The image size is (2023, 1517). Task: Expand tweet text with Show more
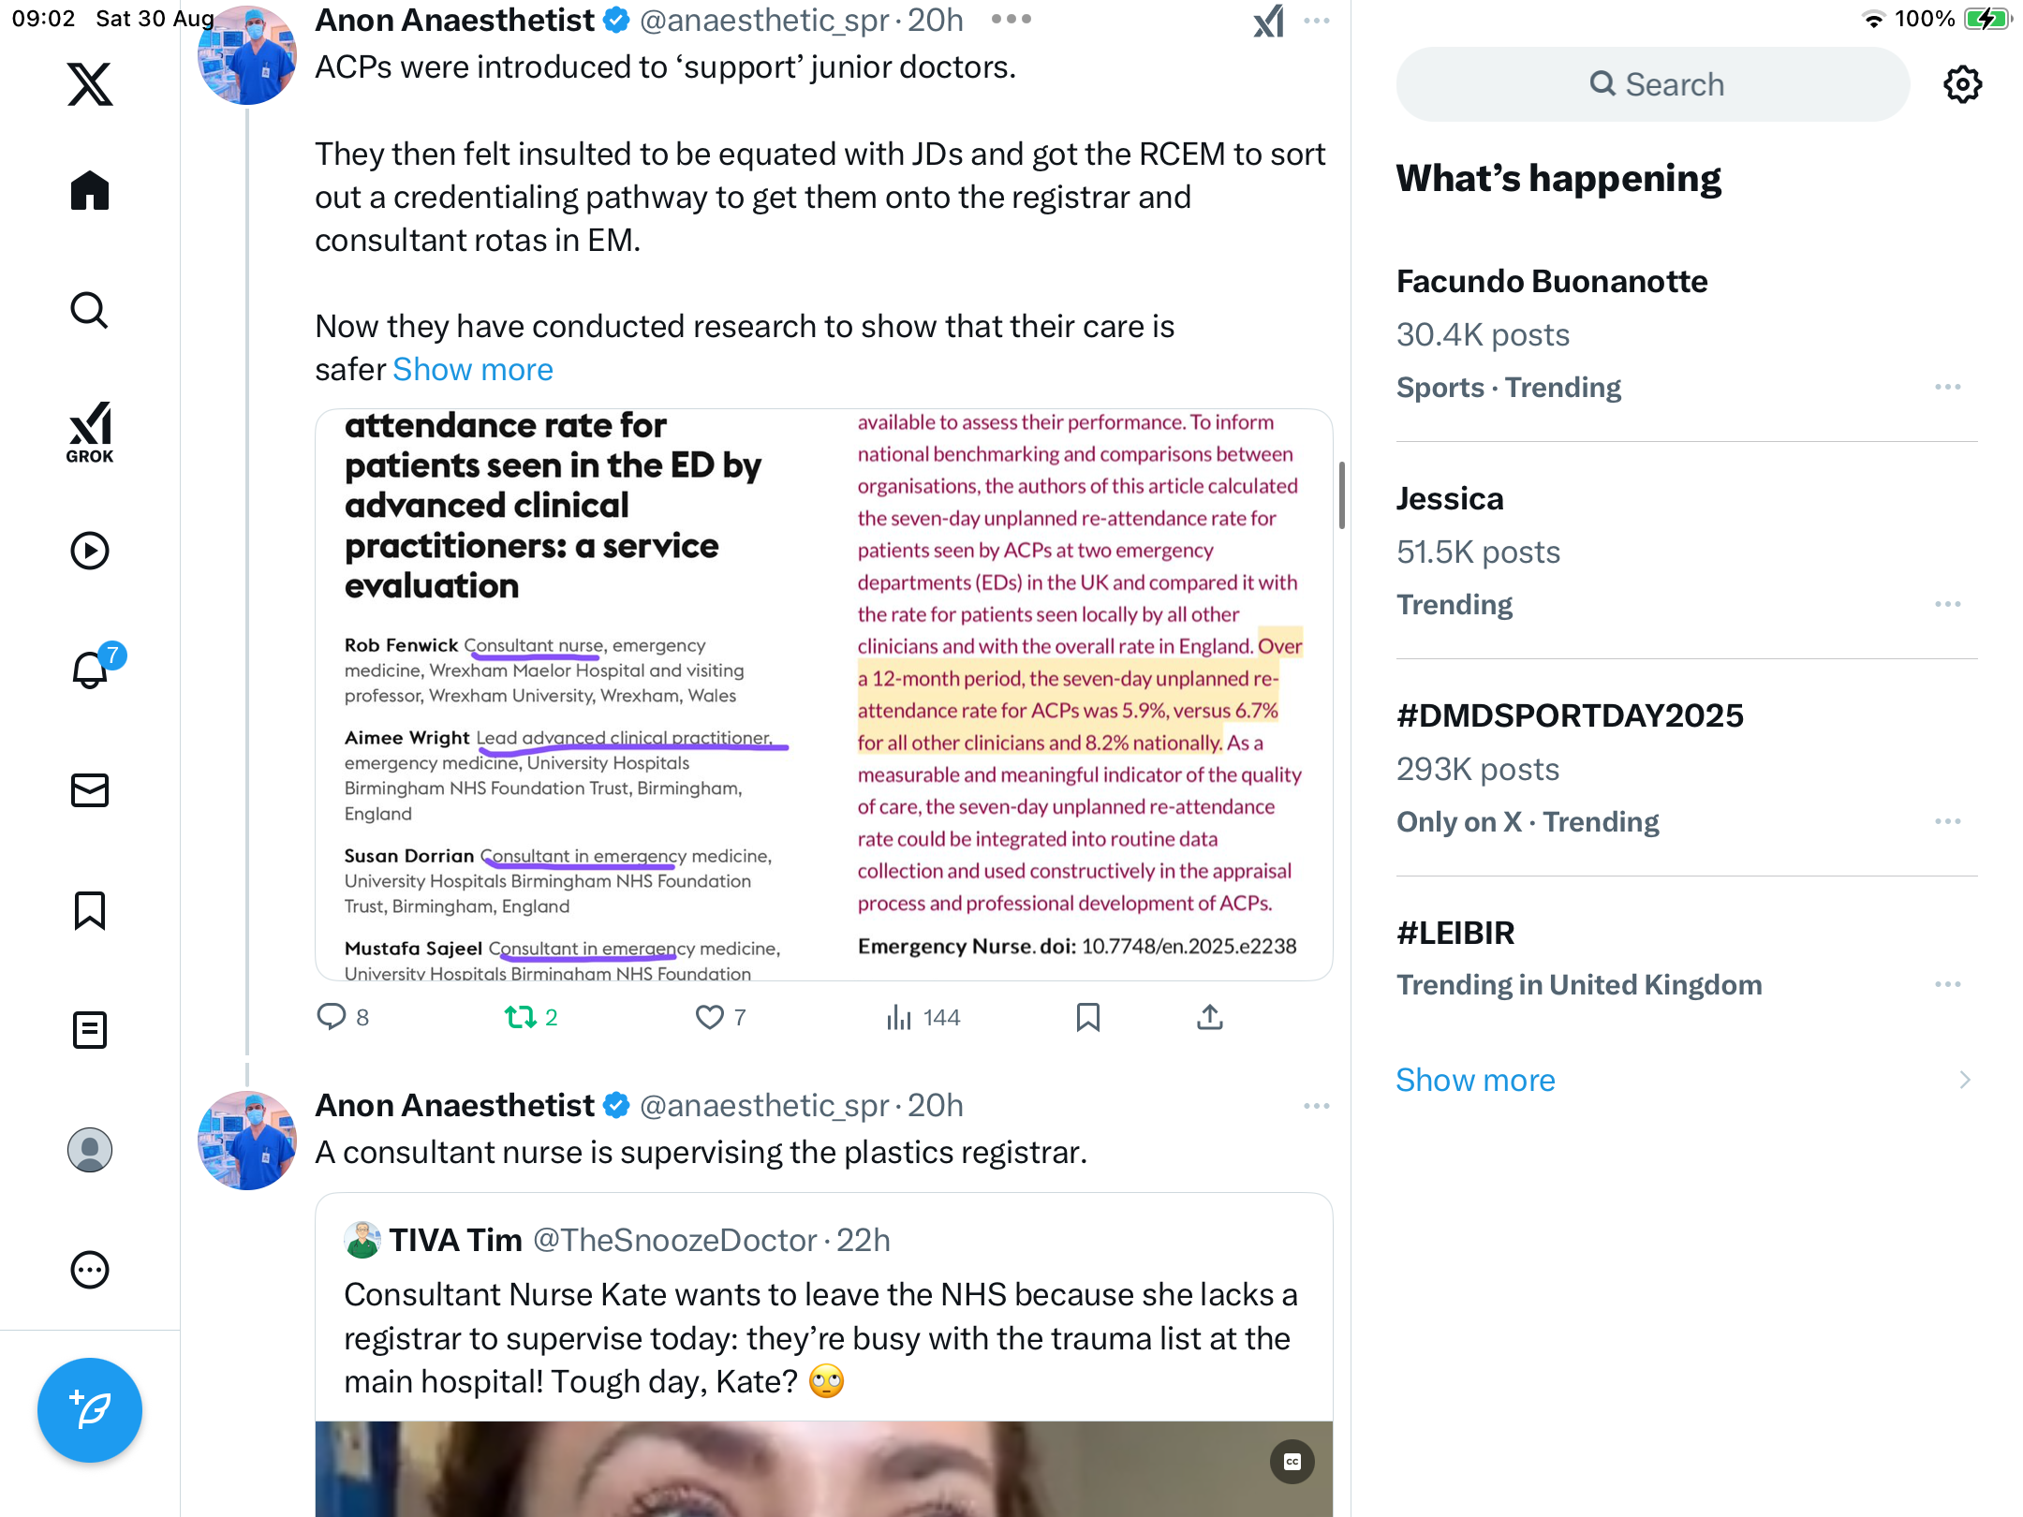[x=473, y=370]
